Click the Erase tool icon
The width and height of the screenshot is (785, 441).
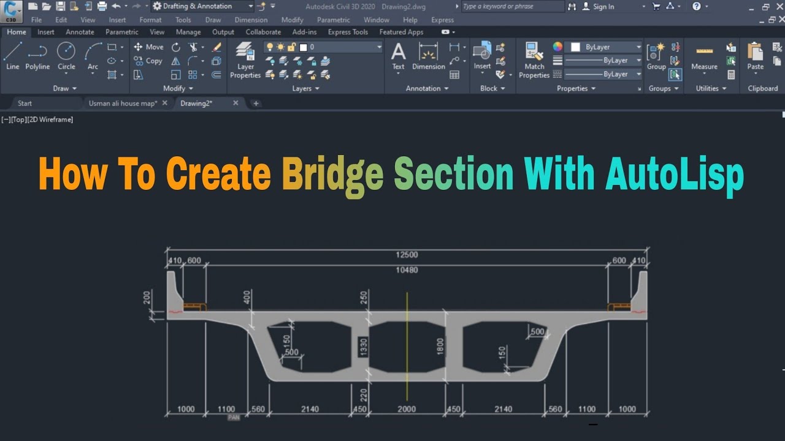(216, 47)
